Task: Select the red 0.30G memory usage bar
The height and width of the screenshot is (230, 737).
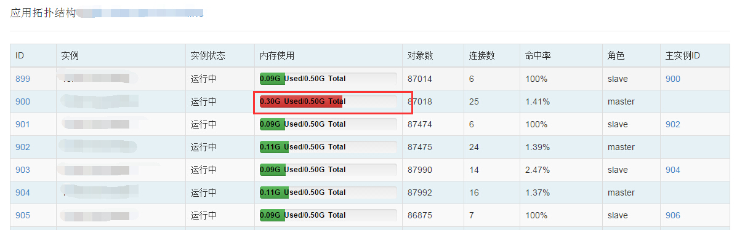Action: pos(328,101)
